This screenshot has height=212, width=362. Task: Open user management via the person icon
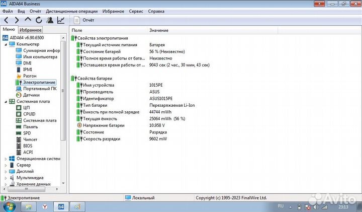click(x=50, y=20)
